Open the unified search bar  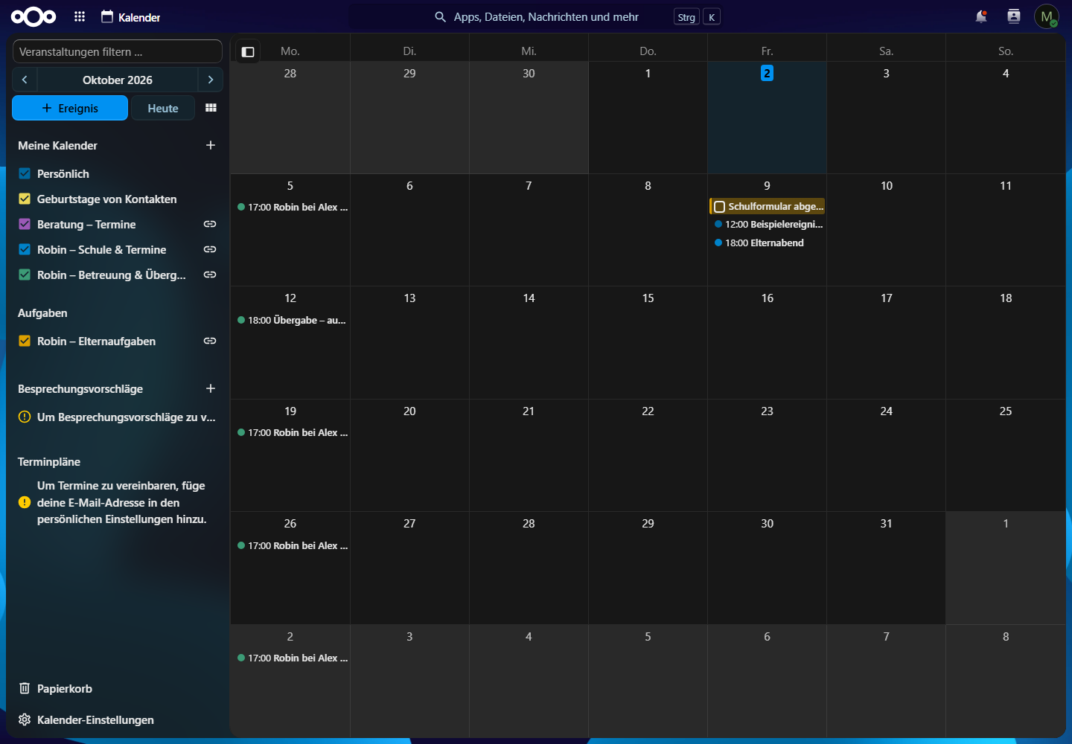point(536,16)
